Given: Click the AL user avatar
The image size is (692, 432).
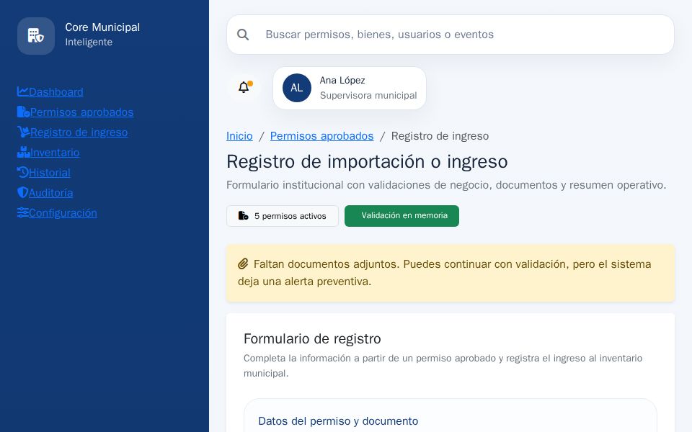Looking at the screenshot, I should (x=296, y=88).
